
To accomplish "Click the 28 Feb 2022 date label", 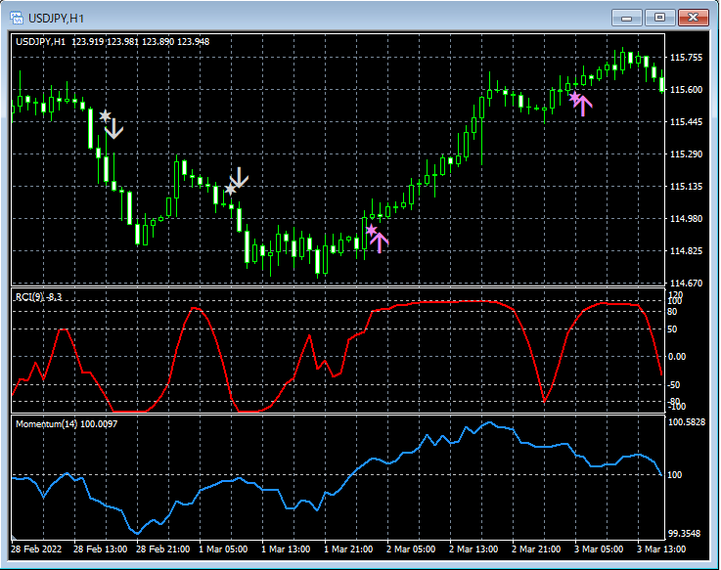I will pyautogui.click(x=36, y=549).
